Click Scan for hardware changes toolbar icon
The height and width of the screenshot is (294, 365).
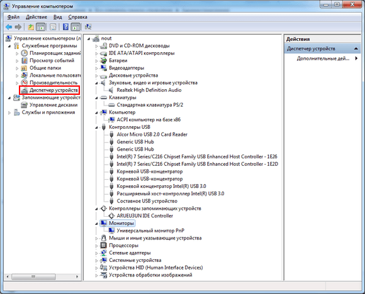[88, 27]
